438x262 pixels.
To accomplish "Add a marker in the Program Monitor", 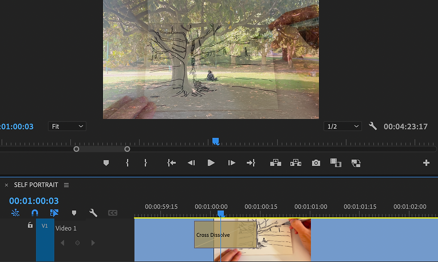I will tap(106, 163).
